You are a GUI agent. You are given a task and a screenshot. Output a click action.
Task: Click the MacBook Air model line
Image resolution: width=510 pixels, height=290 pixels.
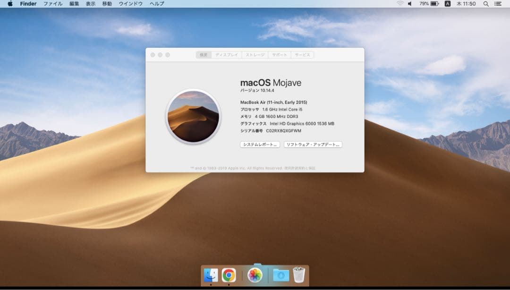(273, 102)
